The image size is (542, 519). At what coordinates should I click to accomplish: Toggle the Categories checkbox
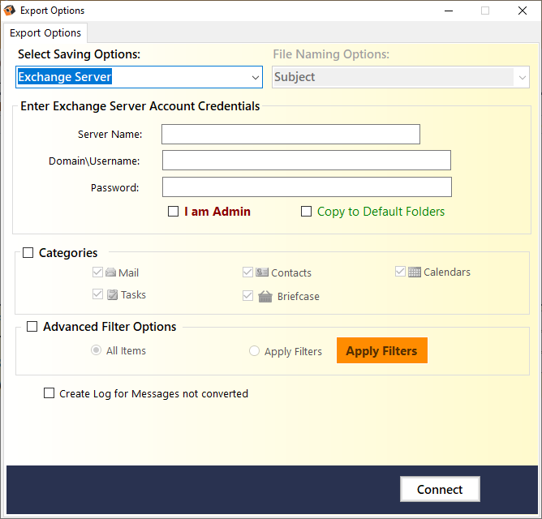click(28, 252)
